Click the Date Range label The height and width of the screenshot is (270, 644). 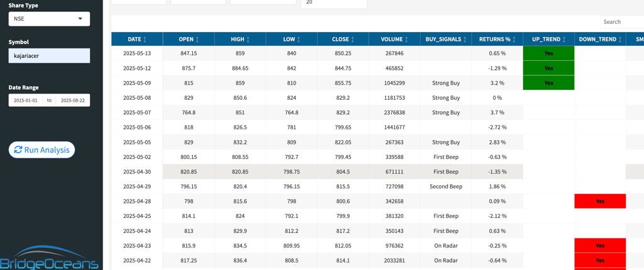[x=23, y=87]
